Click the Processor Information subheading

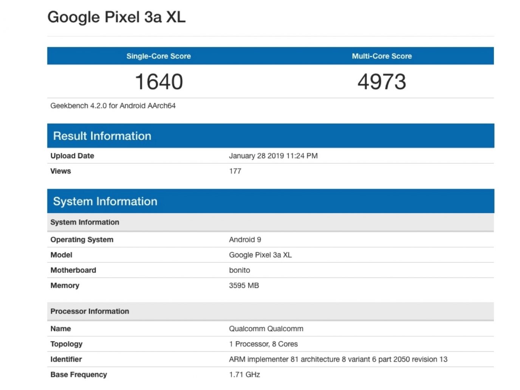pyautogui.click(x=90, y=311)
